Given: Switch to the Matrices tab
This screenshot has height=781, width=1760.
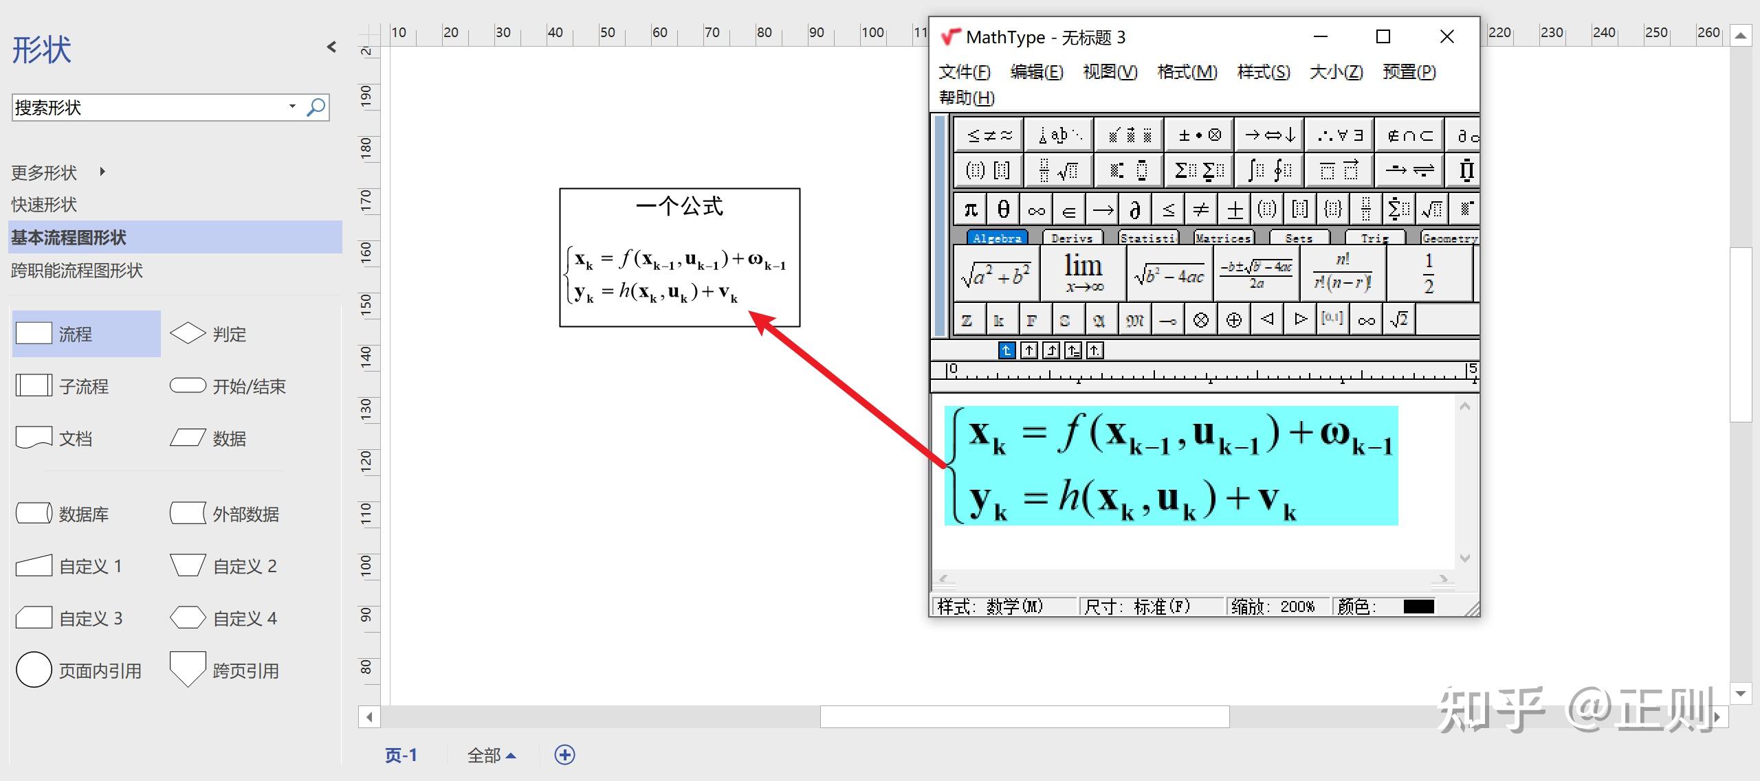Looking at the screenshot, I should pyautogui.click(x=1223, y=237).
